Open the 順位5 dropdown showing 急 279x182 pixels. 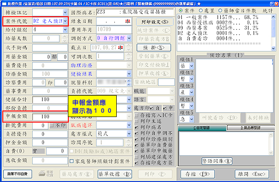(192, 119)
